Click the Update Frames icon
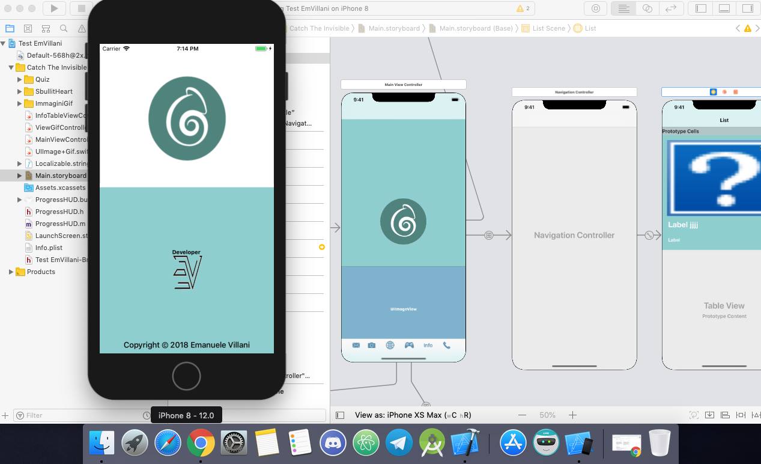The width and height of the screenshot is (761, 464). click(x=694, y=415)
